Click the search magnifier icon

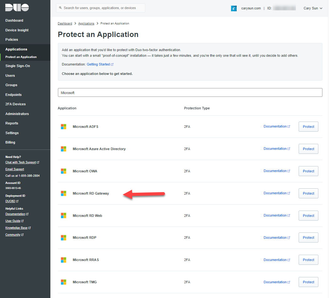60,8
